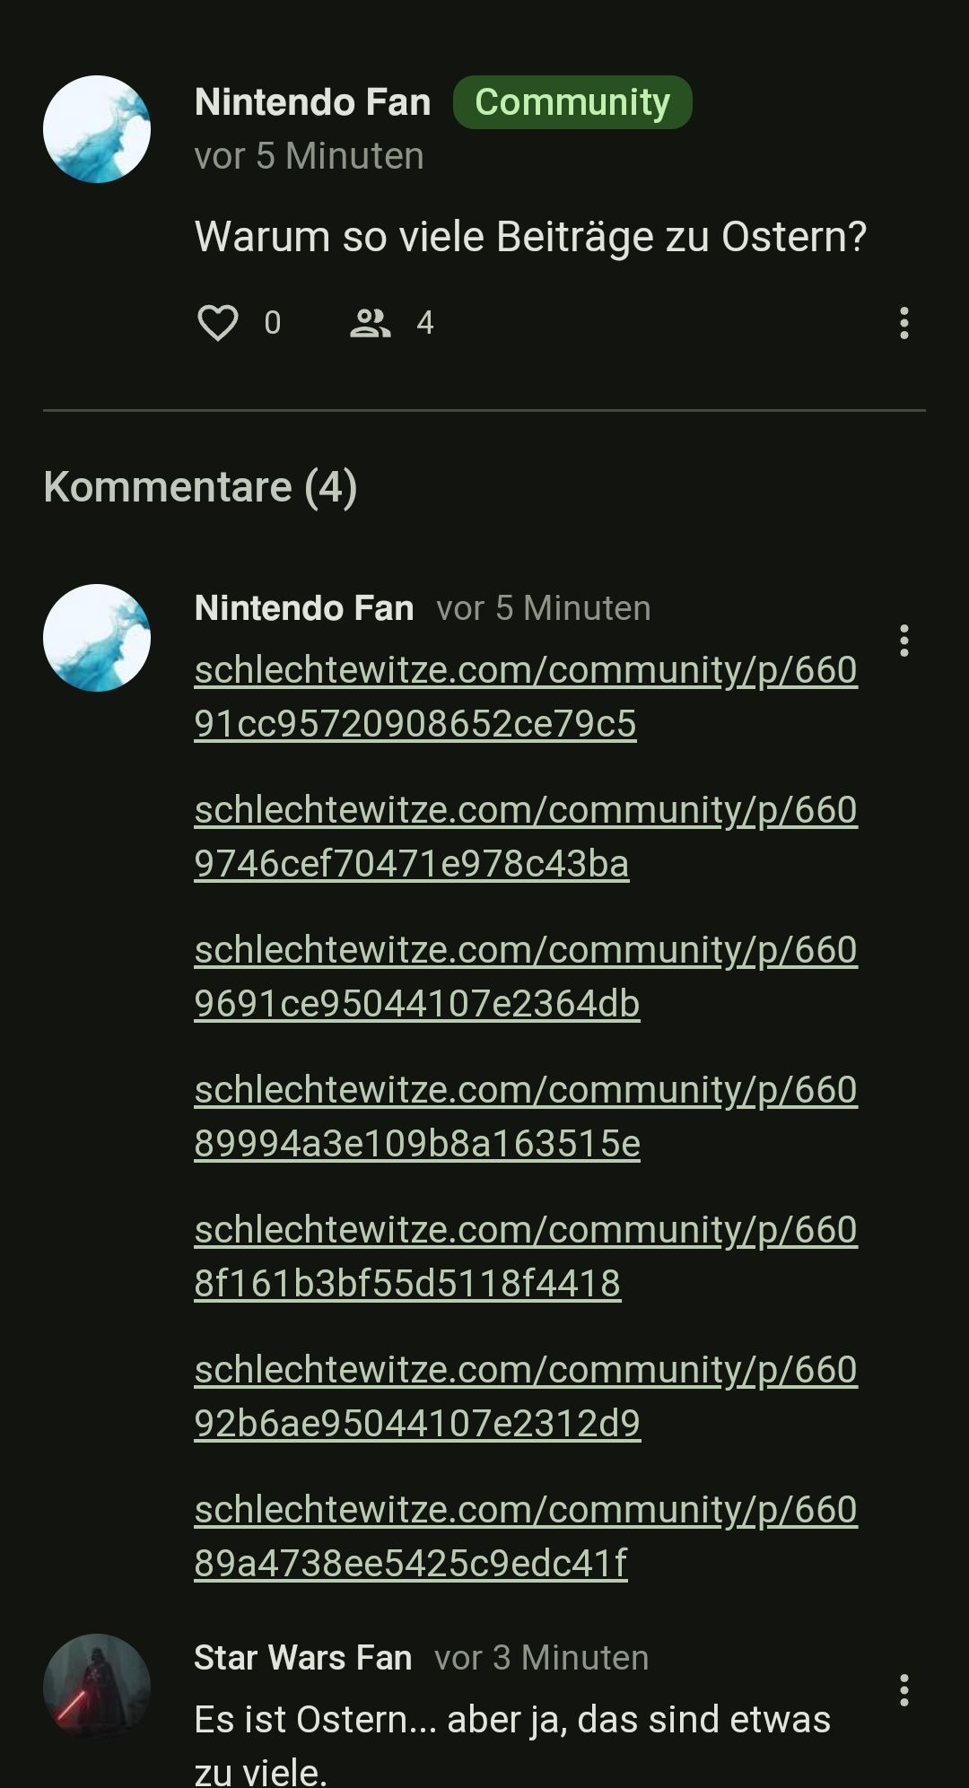This screenshot has height=1788, width=969.
Task: Open link ending in 9746cef70471e978c43ba
Action: 526,836
